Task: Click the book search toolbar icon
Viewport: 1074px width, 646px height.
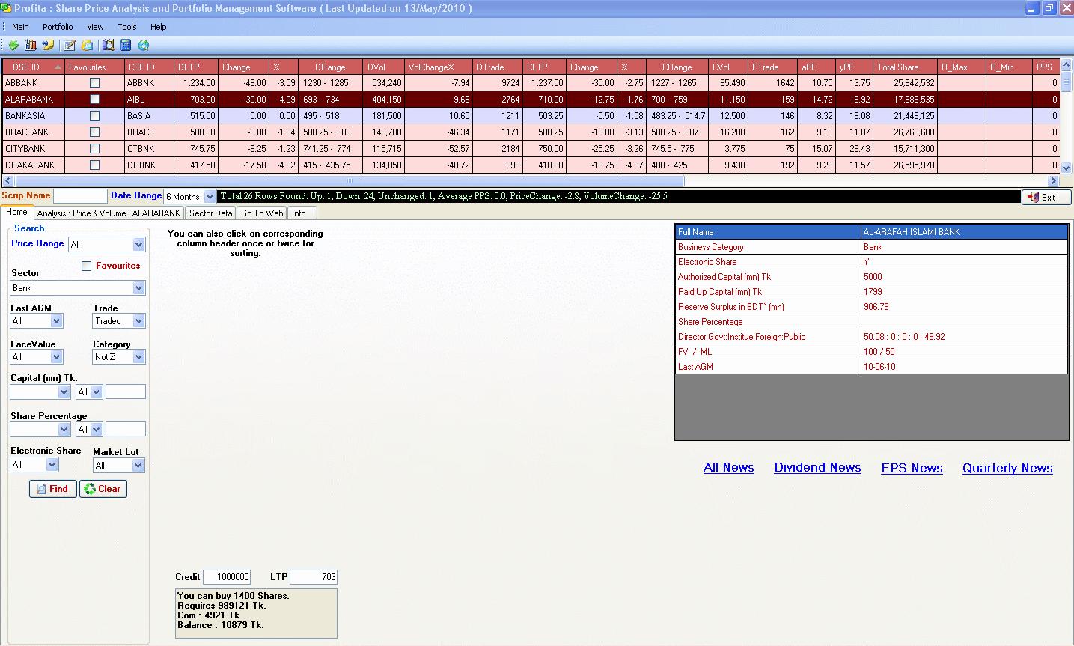Action: coord(109,45)
